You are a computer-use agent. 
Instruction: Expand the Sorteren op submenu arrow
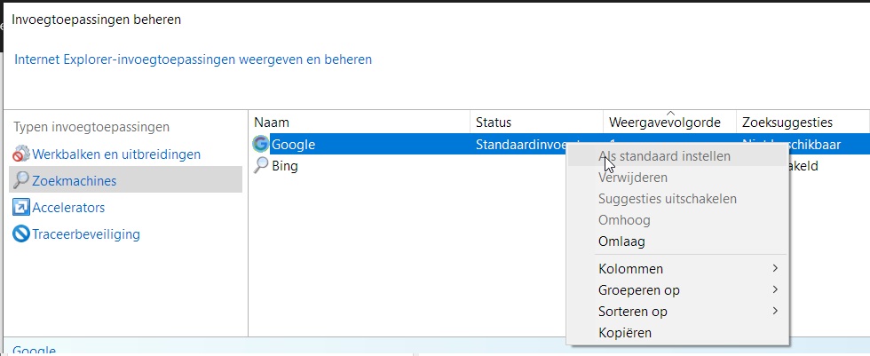[775, 312]
